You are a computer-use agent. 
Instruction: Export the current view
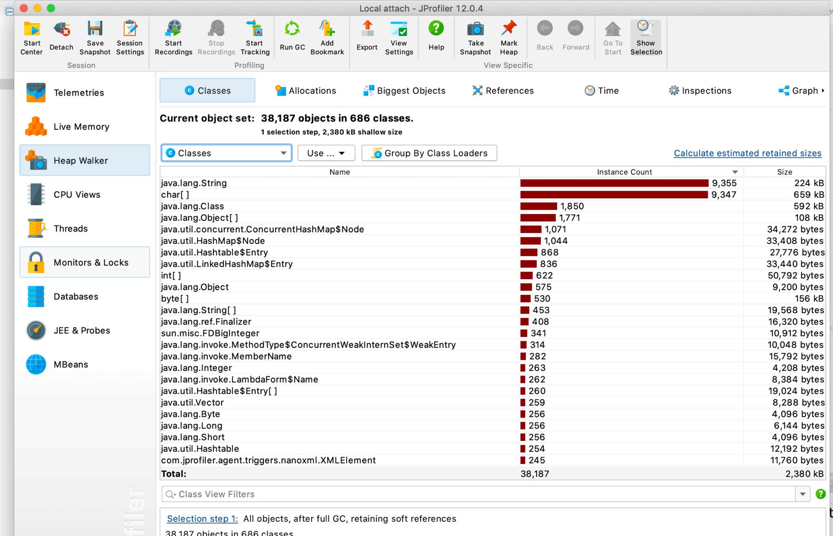coord(366,37)
